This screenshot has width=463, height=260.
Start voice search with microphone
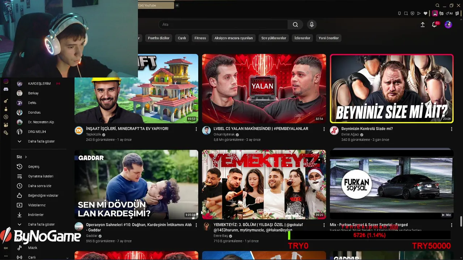(x=312, y=25)
